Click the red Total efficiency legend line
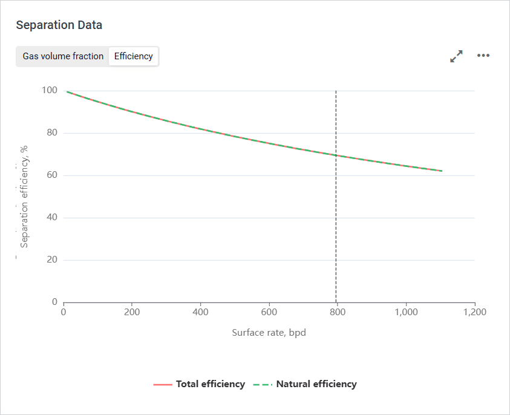Image resolution: width=510 pixels, height=415 pixels. [x=163, y=384]
